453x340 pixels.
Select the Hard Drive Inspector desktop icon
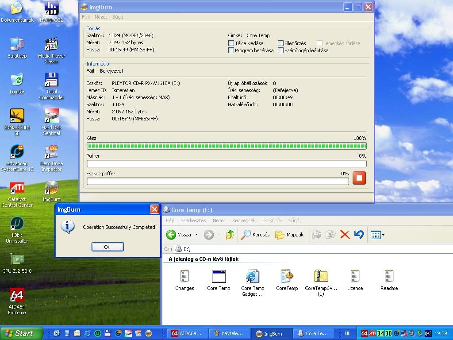point(51,158)
